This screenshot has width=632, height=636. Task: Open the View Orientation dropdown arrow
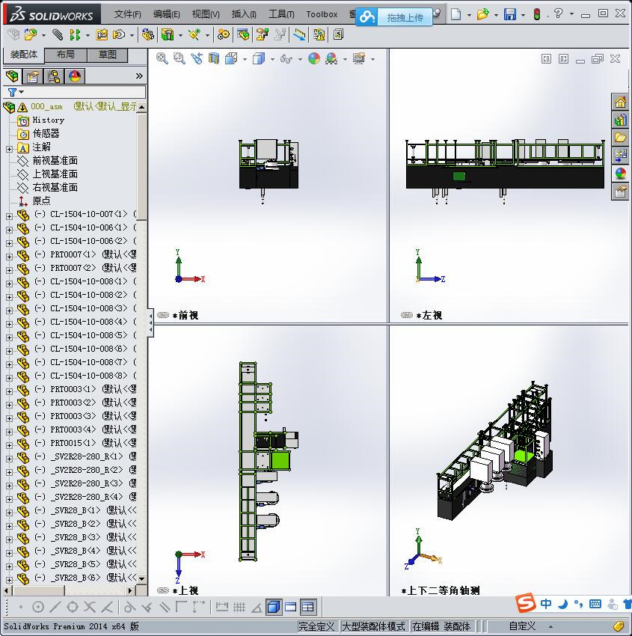[x=245, y=59]
